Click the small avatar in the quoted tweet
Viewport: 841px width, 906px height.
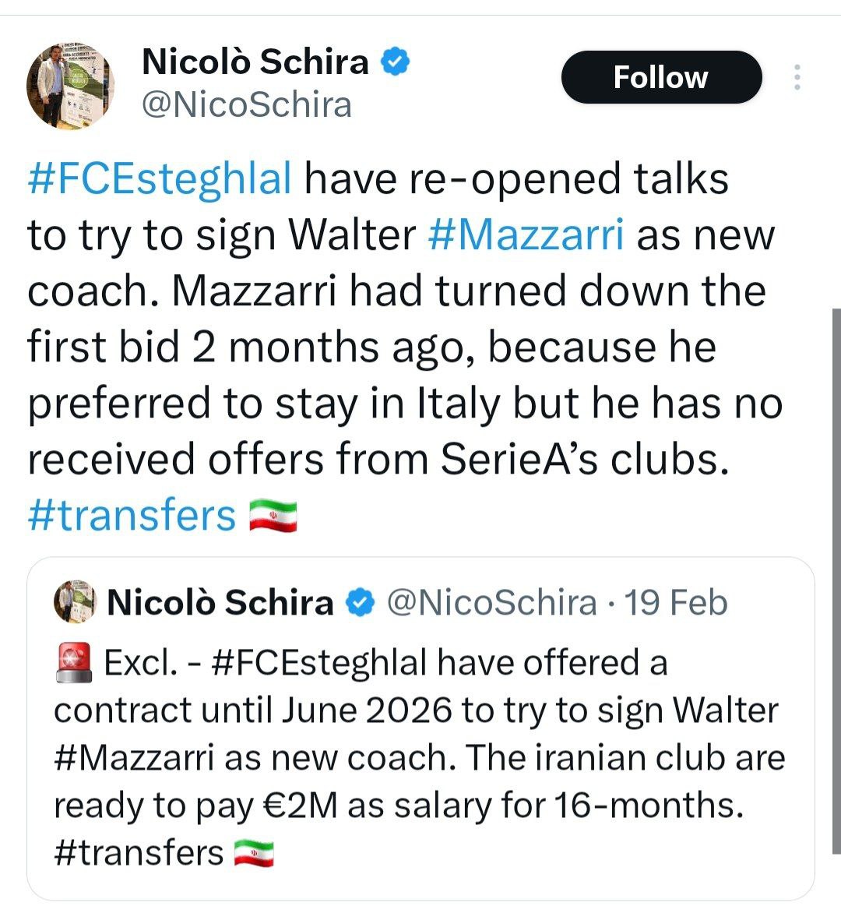point(74,603)
